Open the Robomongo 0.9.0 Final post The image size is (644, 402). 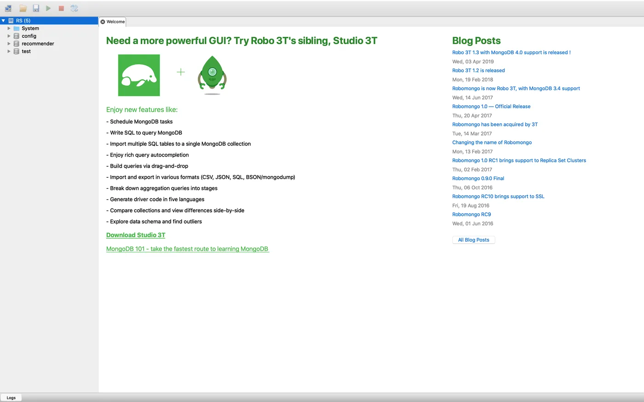tap(478, 178)
